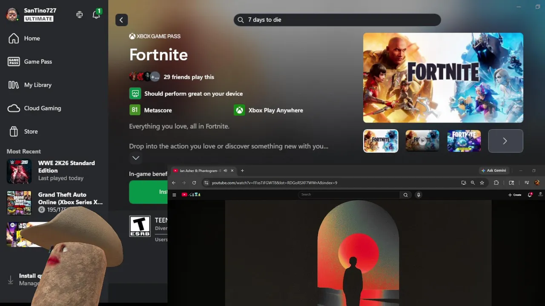Click the Game Pass sidebar icon
Screen dimensions: 545x306
14,62
